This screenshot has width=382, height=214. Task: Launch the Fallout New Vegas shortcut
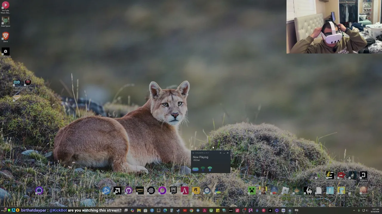pos(28,85)
